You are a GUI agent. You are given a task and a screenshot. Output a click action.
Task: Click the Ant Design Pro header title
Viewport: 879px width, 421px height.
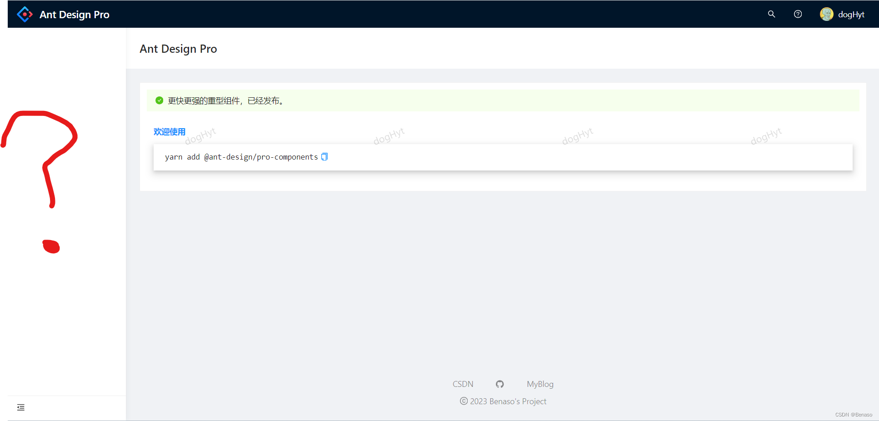coord(75,15)
